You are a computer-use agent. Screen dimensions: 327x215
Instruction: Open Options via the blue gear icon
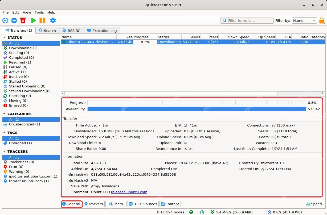(53, 20)
